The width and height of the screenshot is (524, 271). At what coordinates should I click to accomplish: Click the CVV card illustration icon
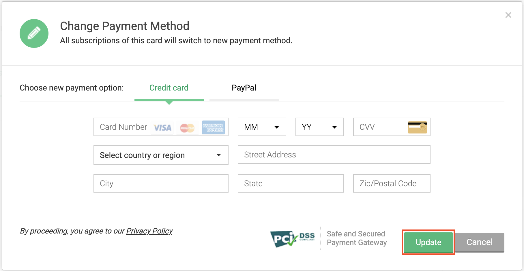click(418, 127)
